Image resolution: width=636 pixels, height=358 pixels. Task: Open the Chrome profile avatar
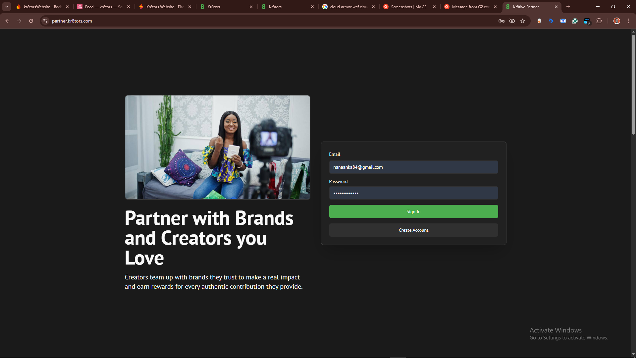pos(617,21)
